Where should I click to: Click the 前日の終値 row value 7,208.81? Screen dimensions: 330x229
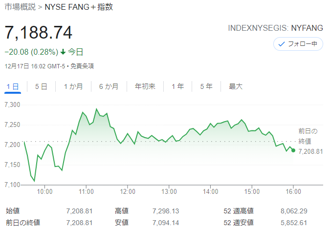coord(79,223)
